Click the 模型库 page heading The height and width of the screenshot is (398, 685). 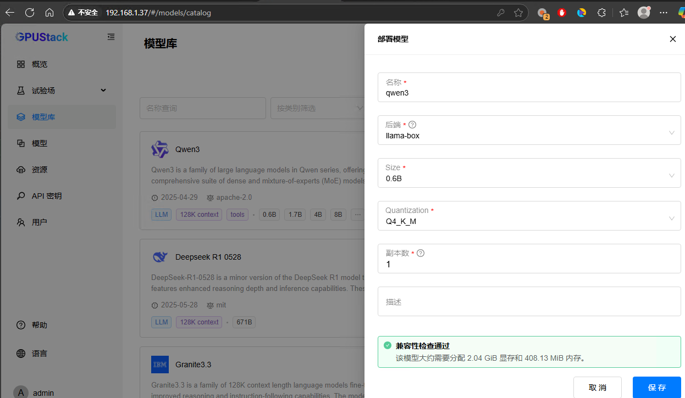point(161,44)
